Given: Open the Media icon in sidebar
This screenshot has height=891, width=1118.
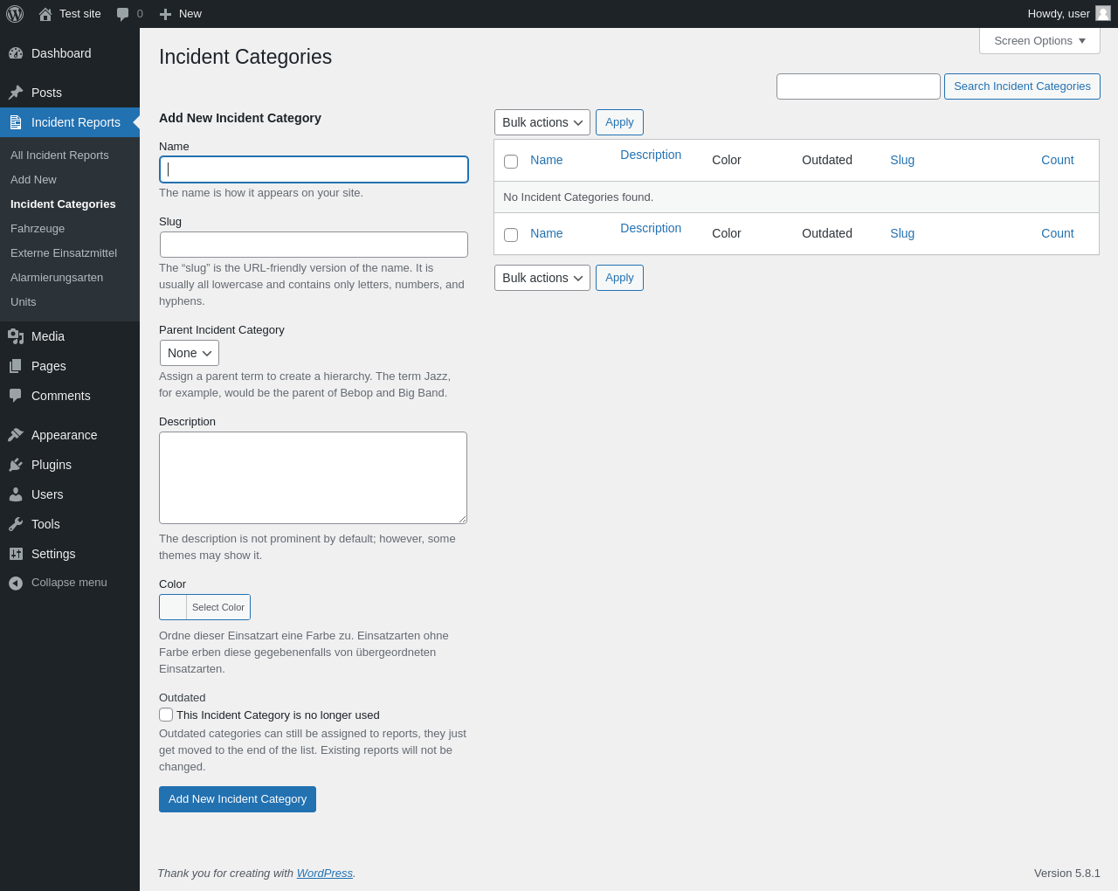Looking at the screenshot, I should point(16,336).
